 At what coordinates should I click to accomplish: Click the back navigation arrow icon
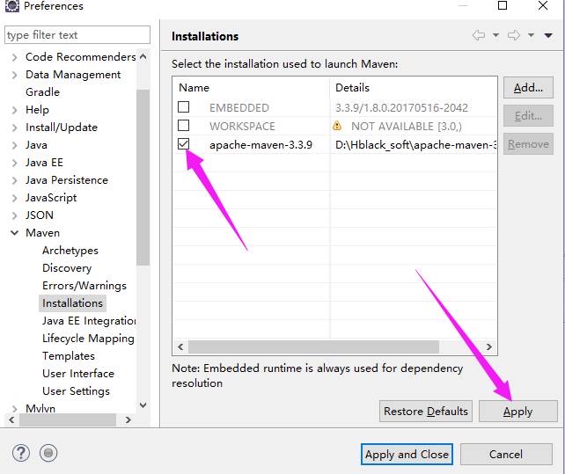(x=479, y=35)
